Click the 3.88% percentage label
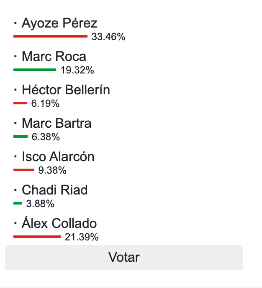Screen dimensions: 262x288 tap(40, 204)
